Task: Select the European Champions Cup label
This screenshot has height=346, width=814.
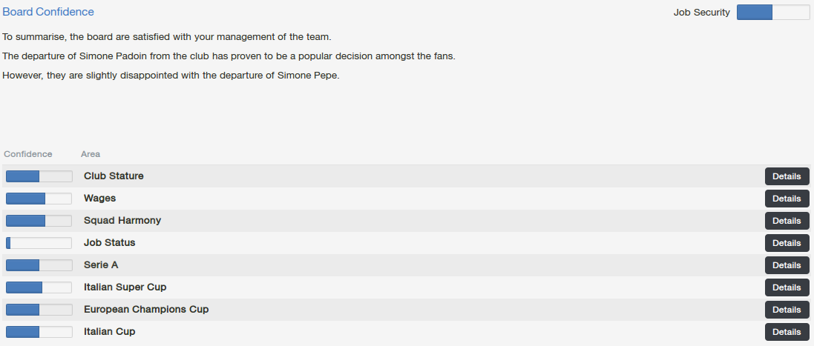Action: pyautogui.click(x=146, y=310)
